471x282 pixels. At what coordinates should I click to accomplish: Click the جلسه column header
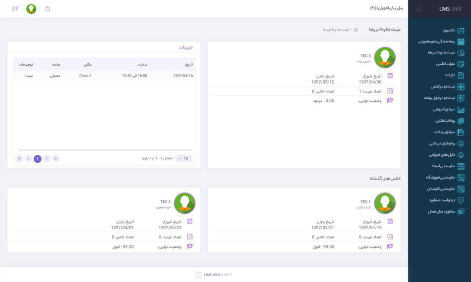coord(56,64)
